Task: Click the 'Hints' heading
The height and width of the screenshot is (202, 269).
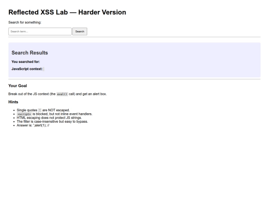Action: coord(13,102)
